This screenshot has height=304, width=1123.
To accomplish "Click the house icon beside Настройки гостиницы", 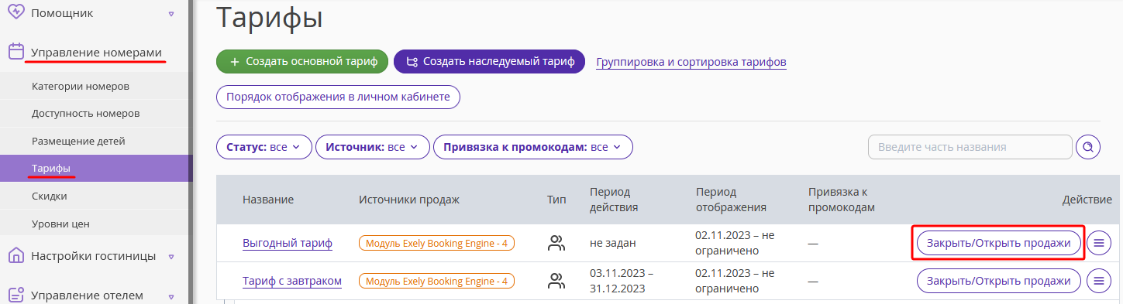I will 16,255.
